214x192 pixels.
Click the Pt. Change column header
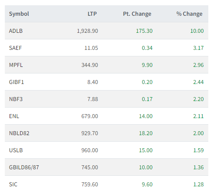click(x=137, y=14)
